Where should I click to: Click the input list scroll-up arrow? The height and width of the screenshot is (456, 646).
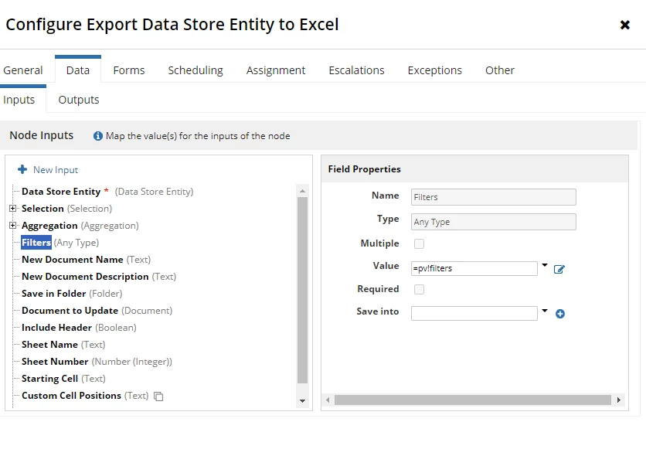[x=302, y=191]
